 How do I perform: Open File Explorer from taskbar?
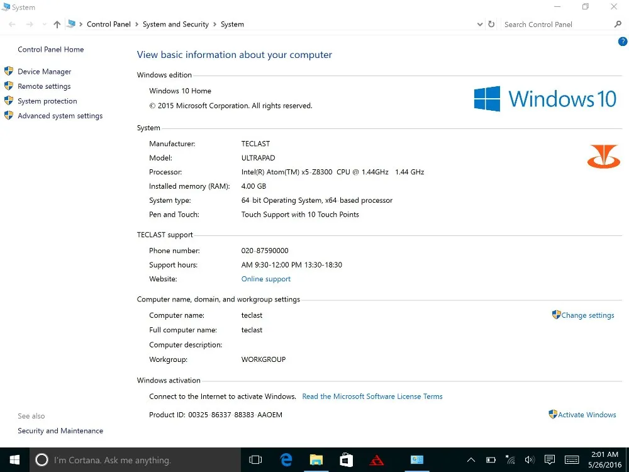click(x=316, y=460)
